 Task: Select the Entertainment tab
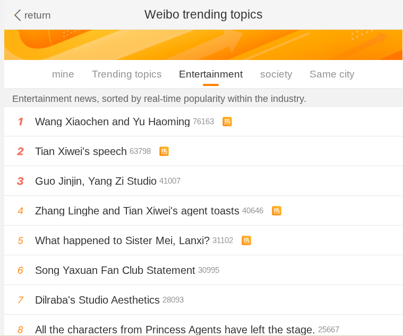211,74
